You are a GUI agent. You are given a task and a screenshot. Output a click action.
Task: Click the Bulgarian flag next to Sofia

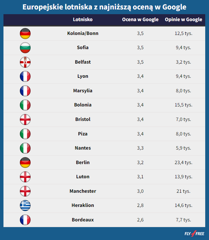coord(25,48)
